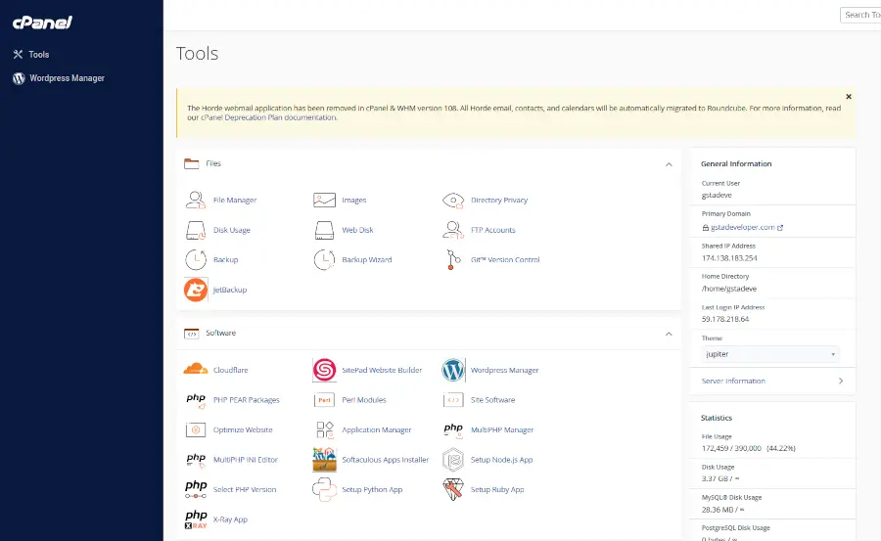Click the FTP Accounts icon
The image size is (881, 541).
[x=453, y=230]
